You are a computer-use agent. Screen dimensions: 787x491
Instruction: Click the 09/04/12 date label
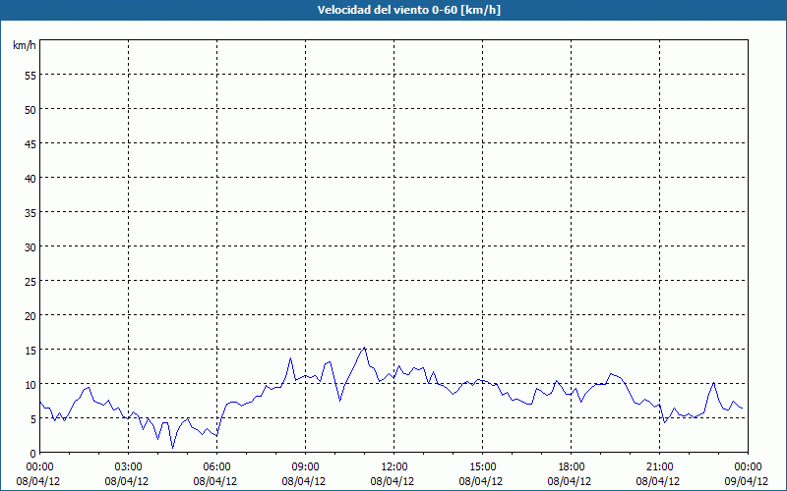tap(747, 481)
